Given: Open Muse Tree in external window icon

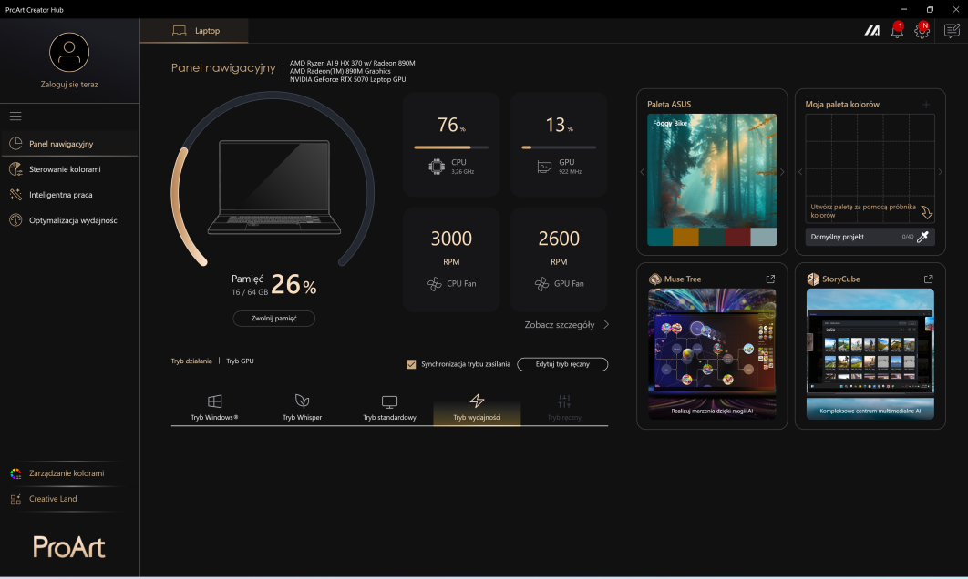Looking at the screenshot, I should click(770, 279).
